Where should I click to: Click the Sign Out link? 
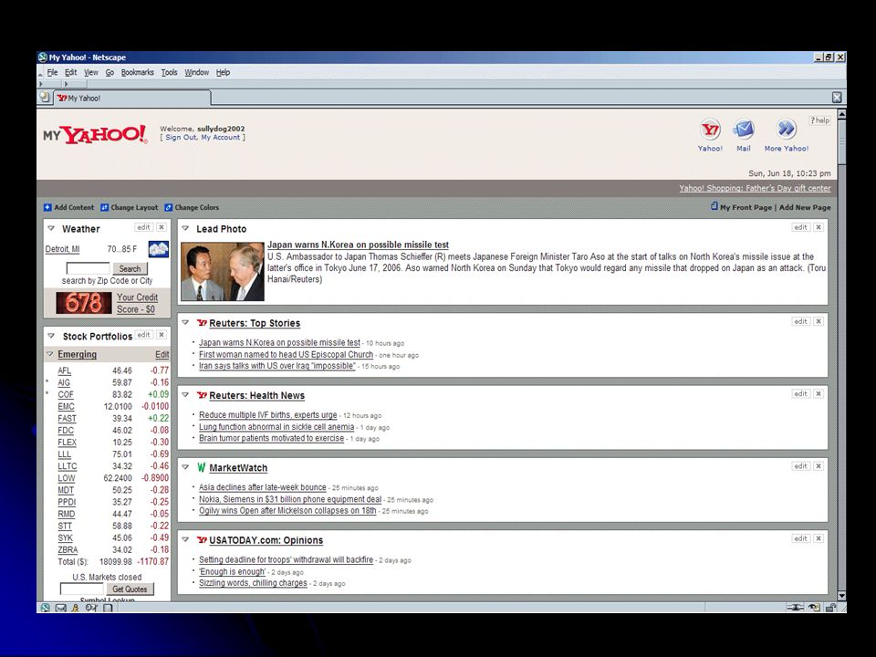(x=181, y=138)
